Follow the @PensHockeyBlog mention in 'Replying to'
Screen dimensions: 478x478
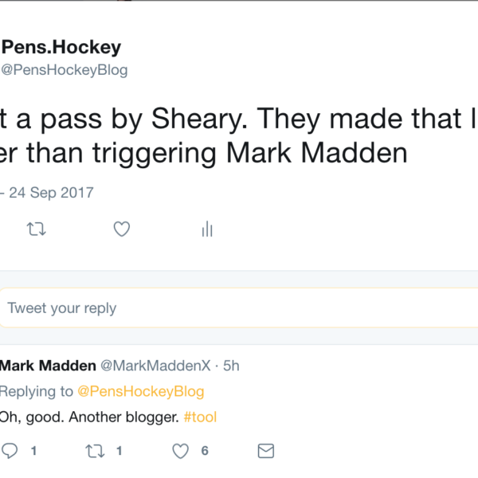tap(140, 391)
